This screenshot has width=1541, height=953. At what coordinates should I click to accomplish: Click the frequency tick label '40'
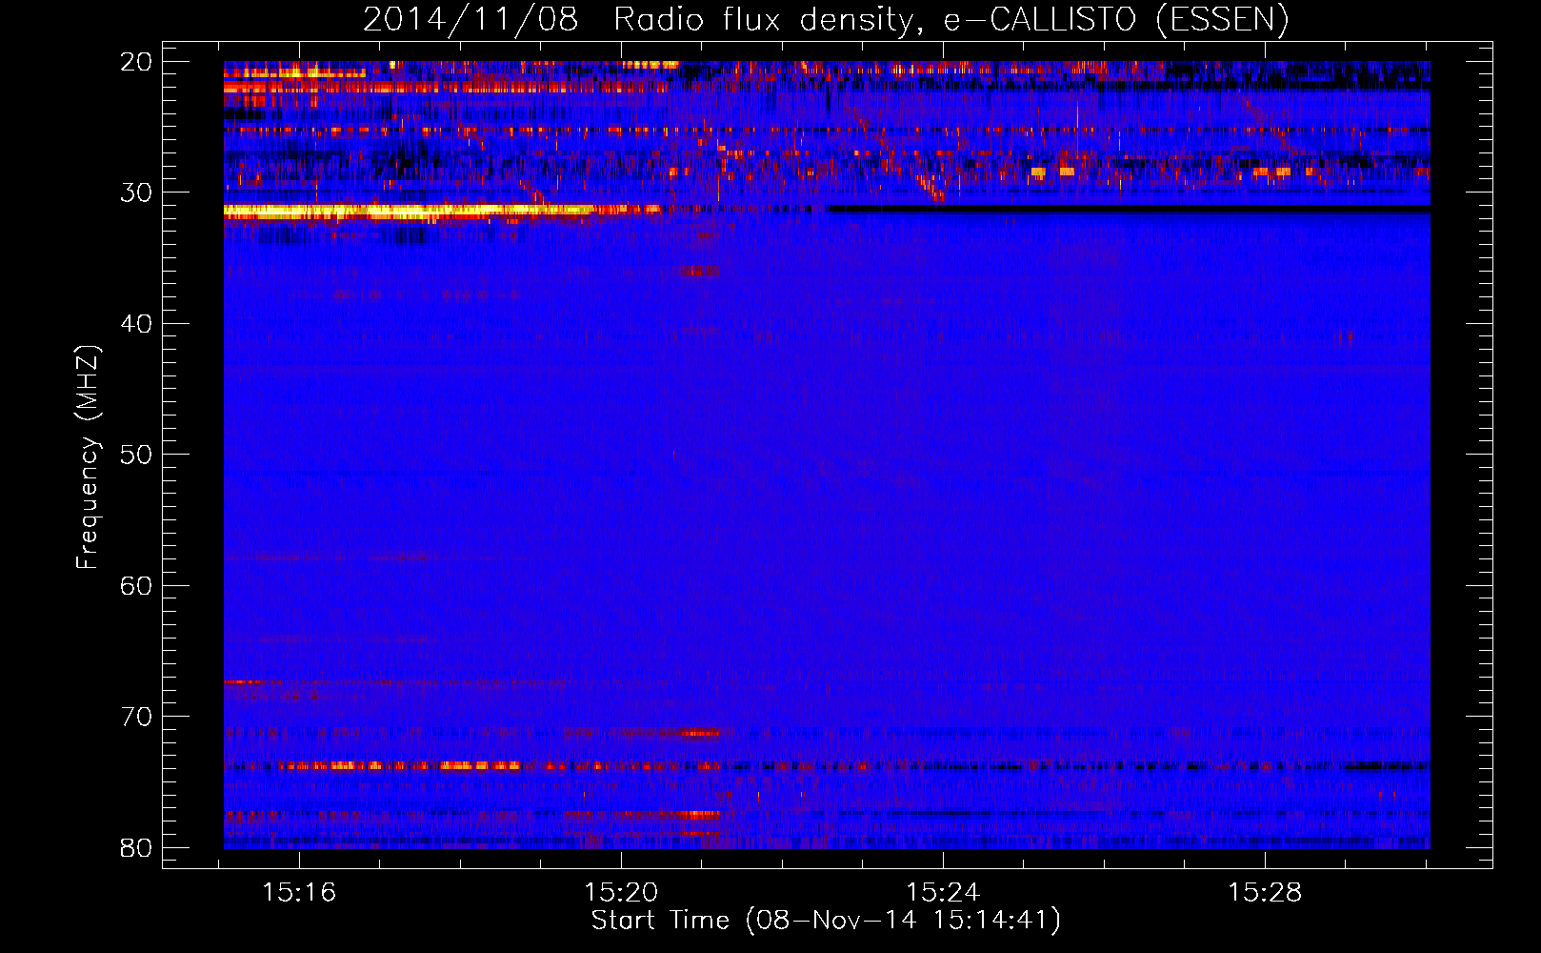[x=137, y=324]
